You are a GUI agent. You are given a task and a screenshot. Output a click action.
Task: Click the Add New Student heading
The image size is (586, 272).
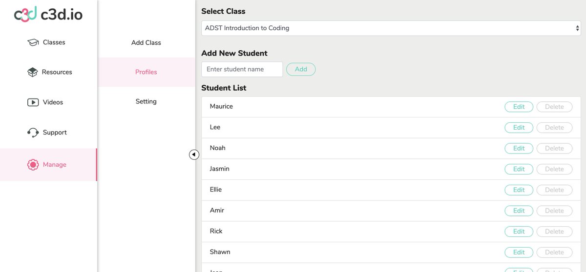pos(234,53)
